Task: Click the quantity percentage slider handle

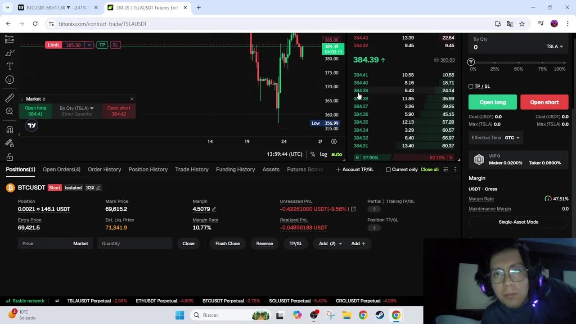Action: click(x=471, y=62)
